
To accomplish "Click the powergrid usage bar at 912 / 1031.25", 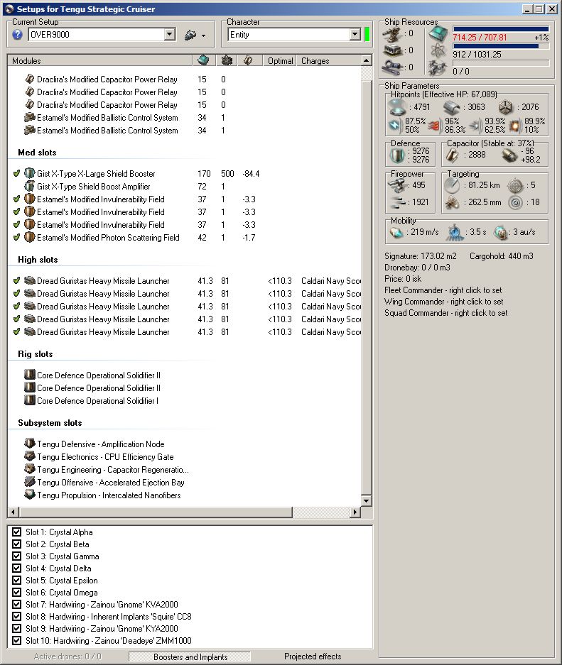I will click(501, 46).
